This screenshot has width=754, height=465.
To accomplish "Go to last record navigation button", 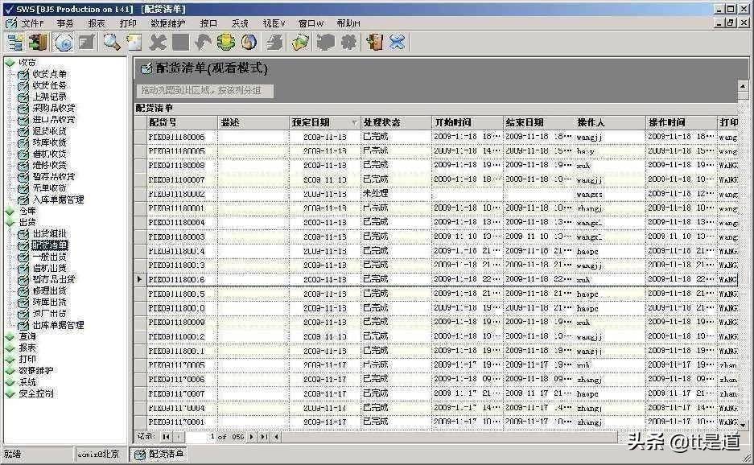I will [263, 437].
